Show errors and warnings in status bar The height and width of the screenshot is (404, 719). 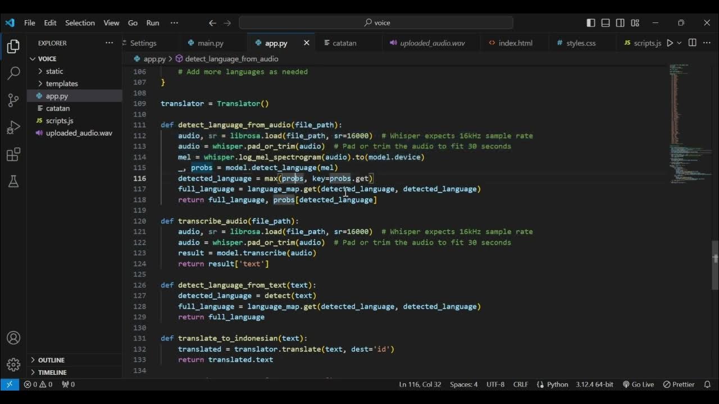[x=38, y=384]
